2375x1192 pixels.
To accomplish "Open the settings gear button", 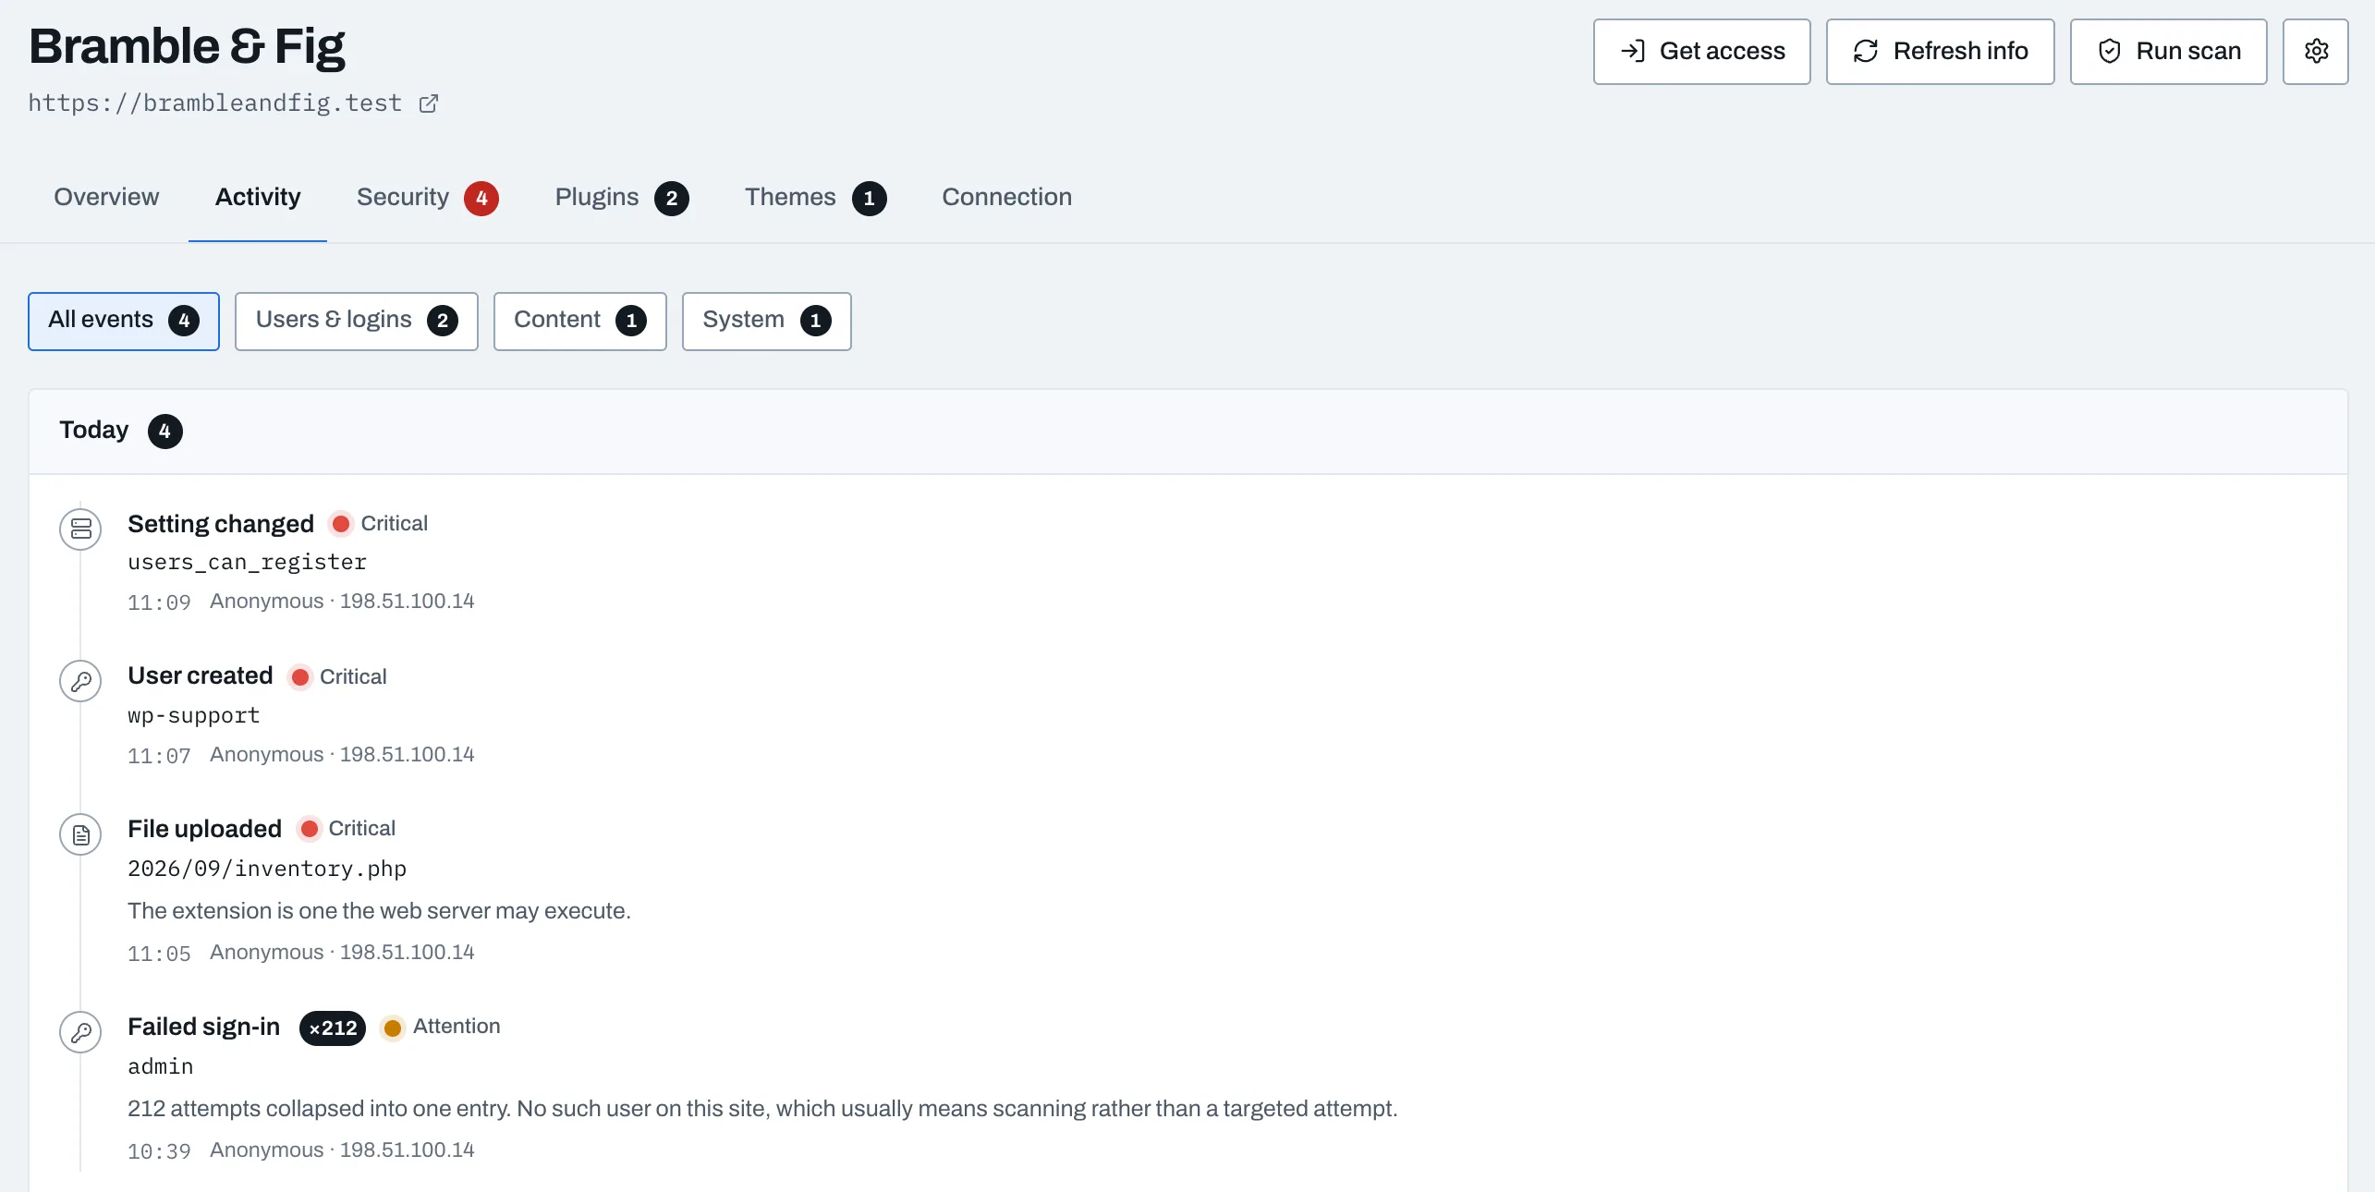I will tap(2315, 52).
